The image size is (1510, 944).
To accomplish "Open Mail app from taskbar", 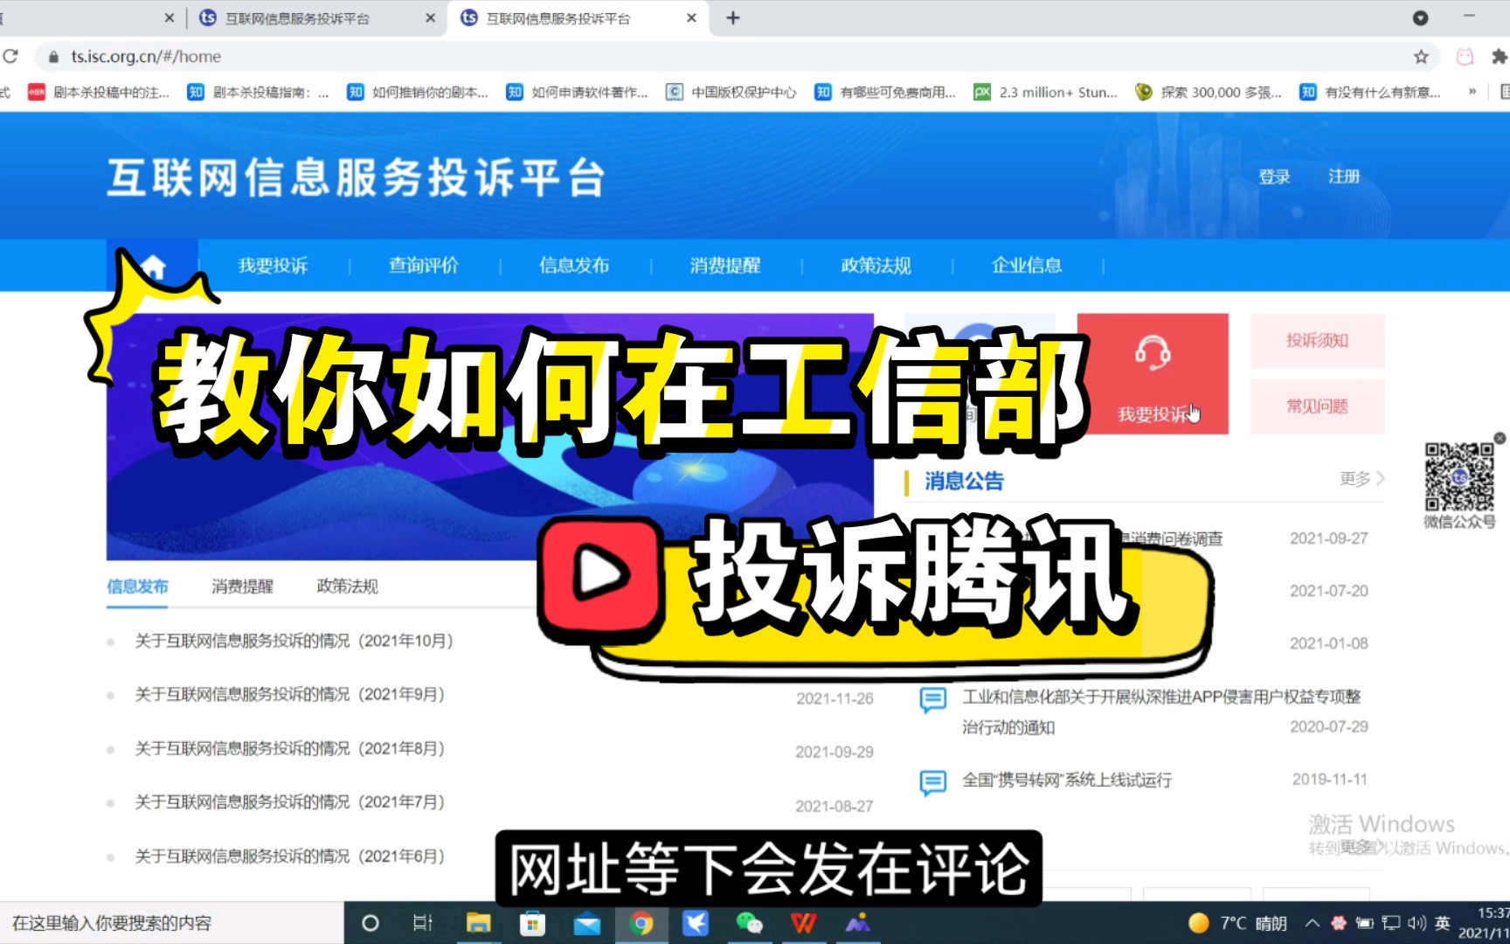I will (587, 923).
